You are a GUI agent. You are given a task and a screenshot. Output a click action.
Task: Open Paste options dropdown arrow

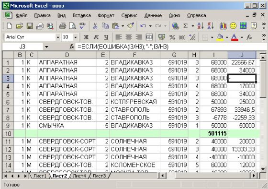click(123, 26)
